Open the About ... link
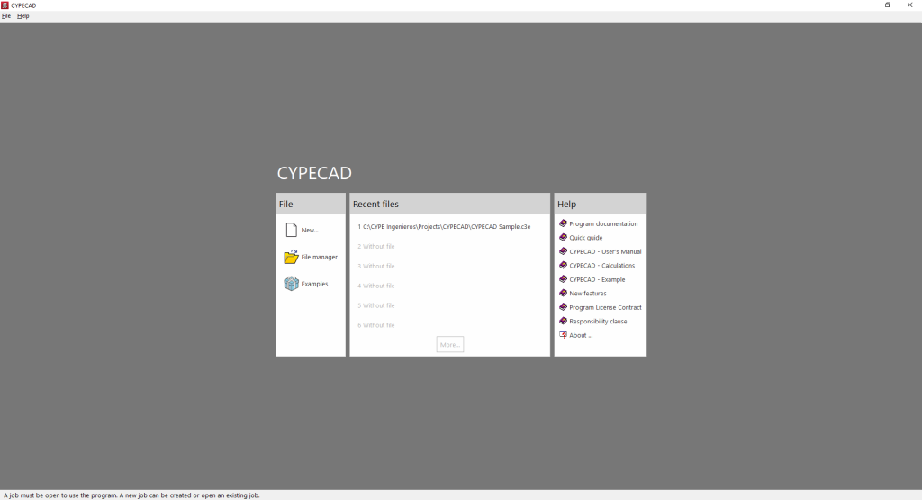The height and width of the screenshot is (500, 922). pos(581,335)
